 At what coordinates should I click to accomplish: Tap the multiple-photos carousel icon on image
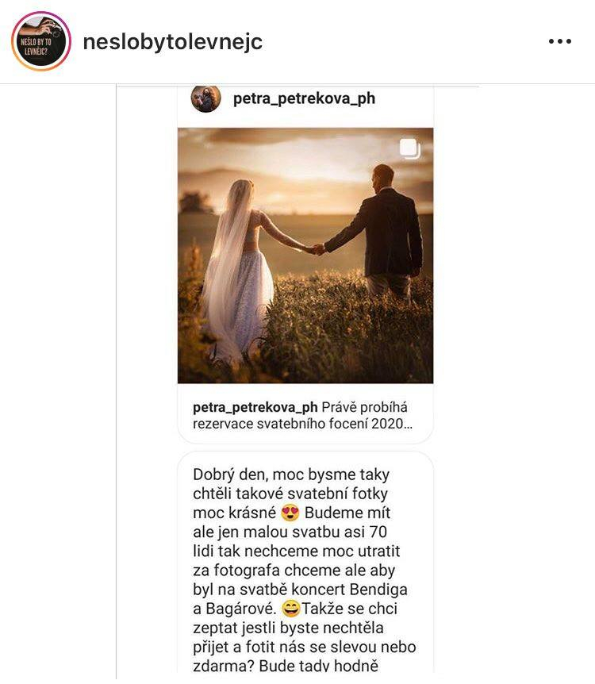point(410,148)
